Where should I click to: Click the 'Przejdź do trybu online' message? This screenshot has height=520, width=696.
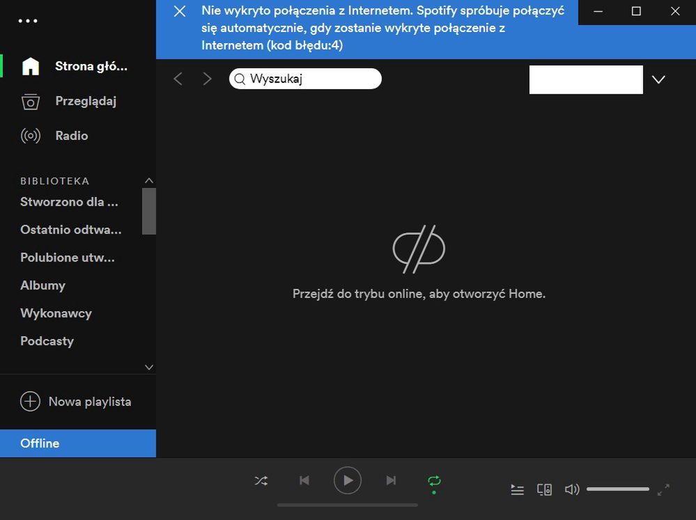pos(419,294)
